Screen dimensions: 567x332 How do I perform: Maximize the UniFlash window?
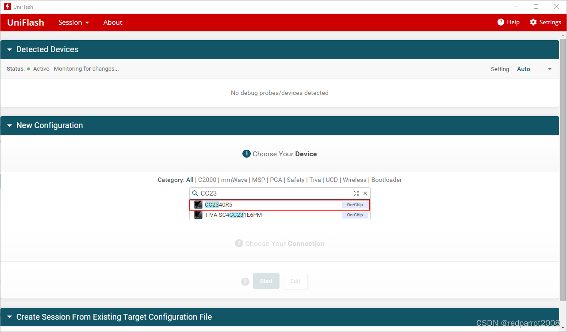(536, 7)
